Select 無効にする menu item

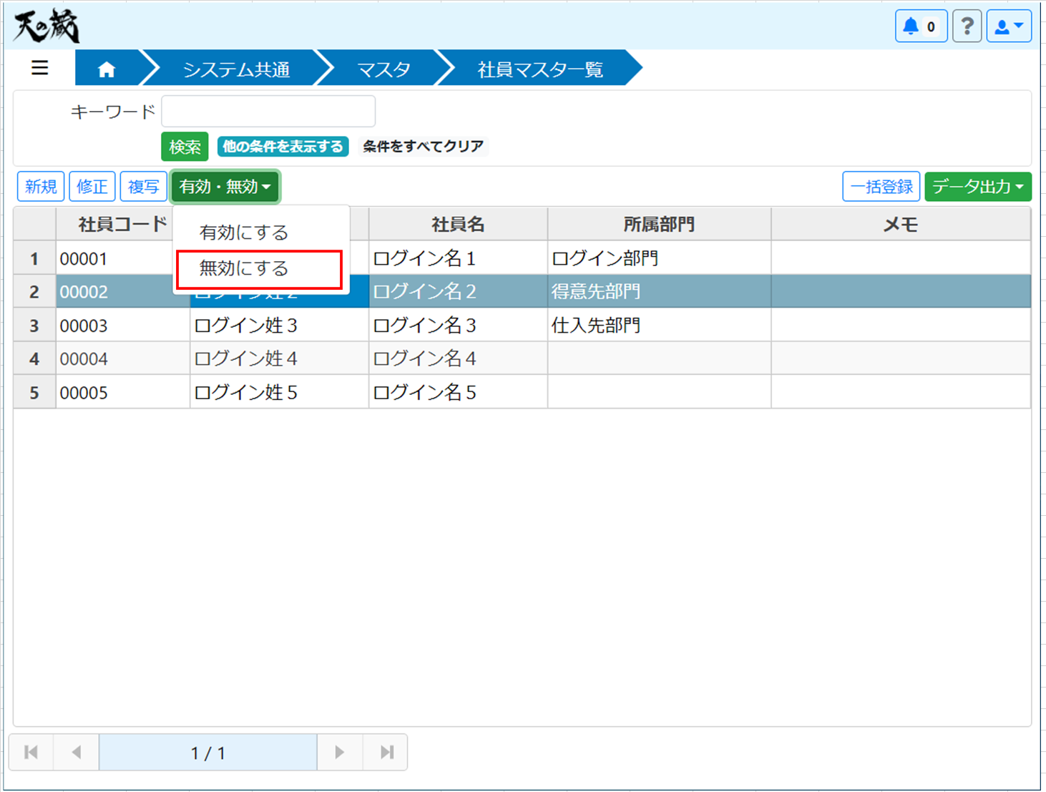244,269
